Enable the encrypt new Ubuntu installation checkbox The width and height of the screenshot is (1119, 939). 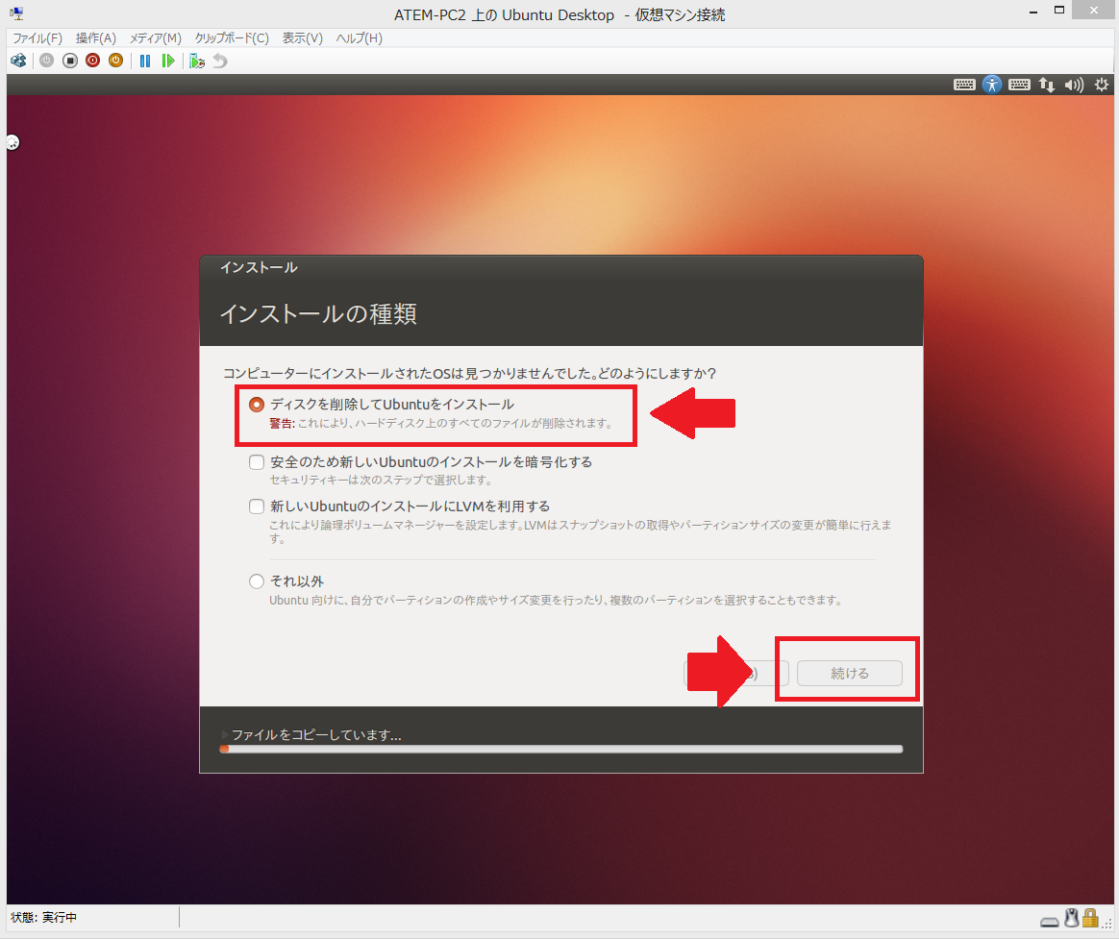click(257, 462)
